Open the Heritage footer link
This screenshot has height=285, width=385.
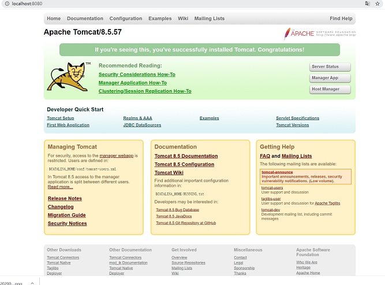pos(303,268)
